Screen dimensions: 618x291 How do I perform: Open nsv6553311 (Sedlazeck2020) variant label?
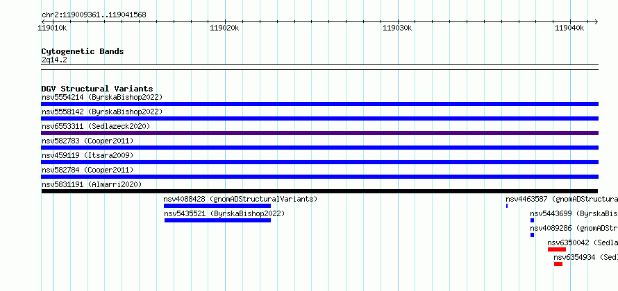click(x=96, y=126)
